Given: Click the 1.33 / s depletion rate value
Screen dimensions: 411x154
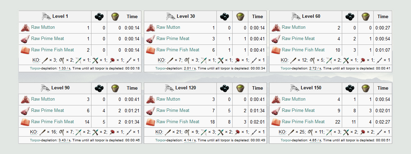Looking at the screenshot, I should tap(65, 68).
